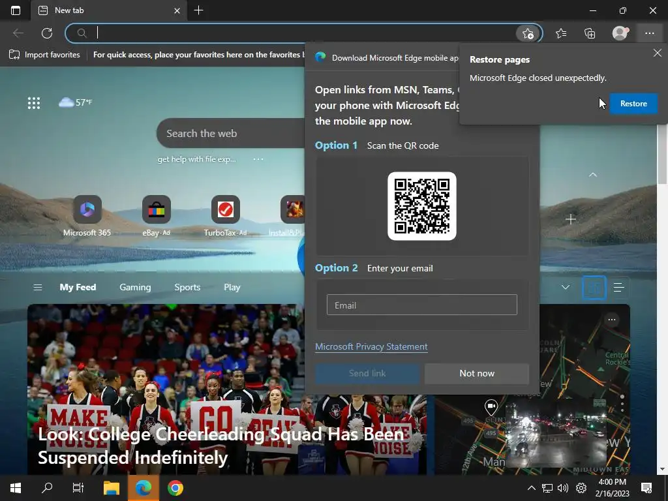This screenshot has height=501, width=668.
Task: Select the grid feed layout view
Action: tap(594, 288)
